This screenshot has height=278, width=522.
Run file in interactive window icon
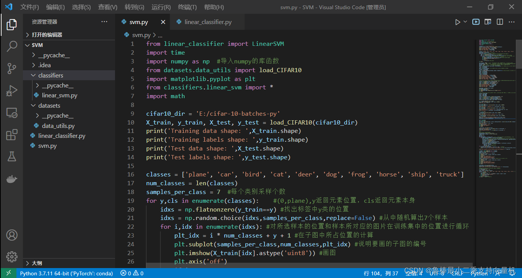tap(476, 22)
